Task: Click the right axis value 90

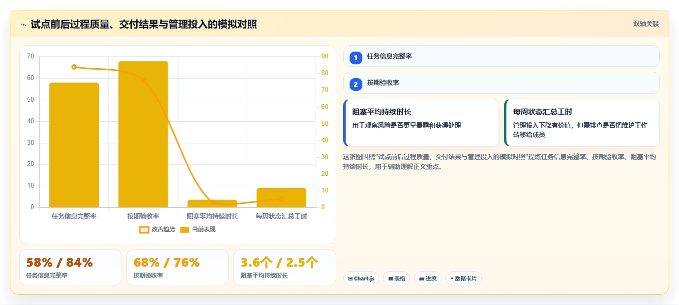Action: [x=325, y=56]
